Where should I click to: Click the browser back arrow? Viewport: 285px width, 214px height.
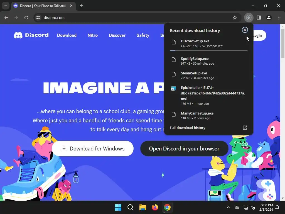pos(6,18)
